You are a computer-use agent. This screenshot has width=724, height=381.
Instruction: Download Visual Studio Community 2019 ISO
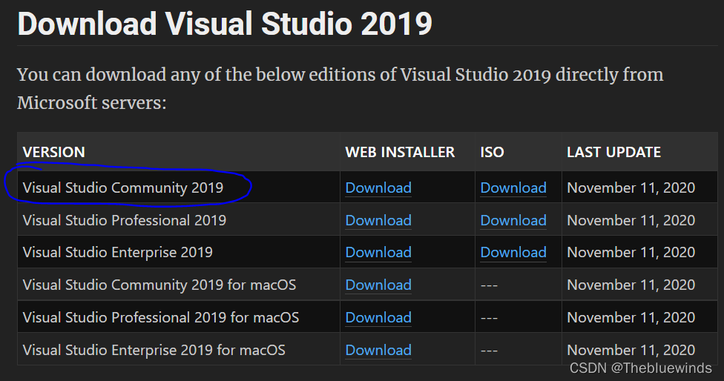tap(513, 188)
